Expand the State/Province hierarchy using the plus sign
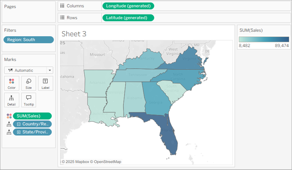The width and height of the screenshot is (292, 170). pyautogui.click(x=18, y=132)
